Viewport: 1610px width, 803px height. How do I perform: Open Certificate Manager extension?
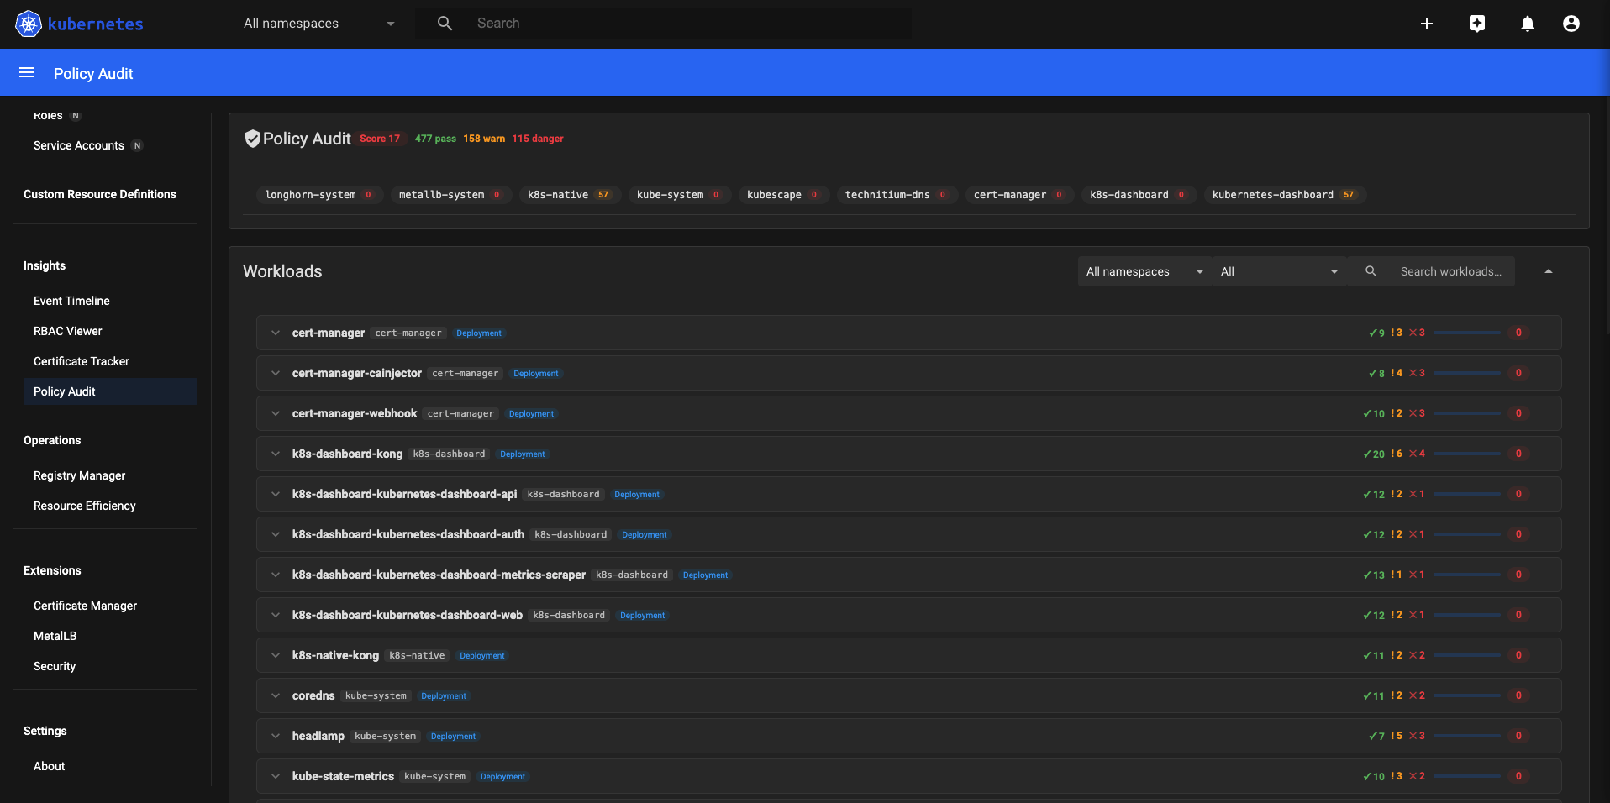tap(85, 606)
